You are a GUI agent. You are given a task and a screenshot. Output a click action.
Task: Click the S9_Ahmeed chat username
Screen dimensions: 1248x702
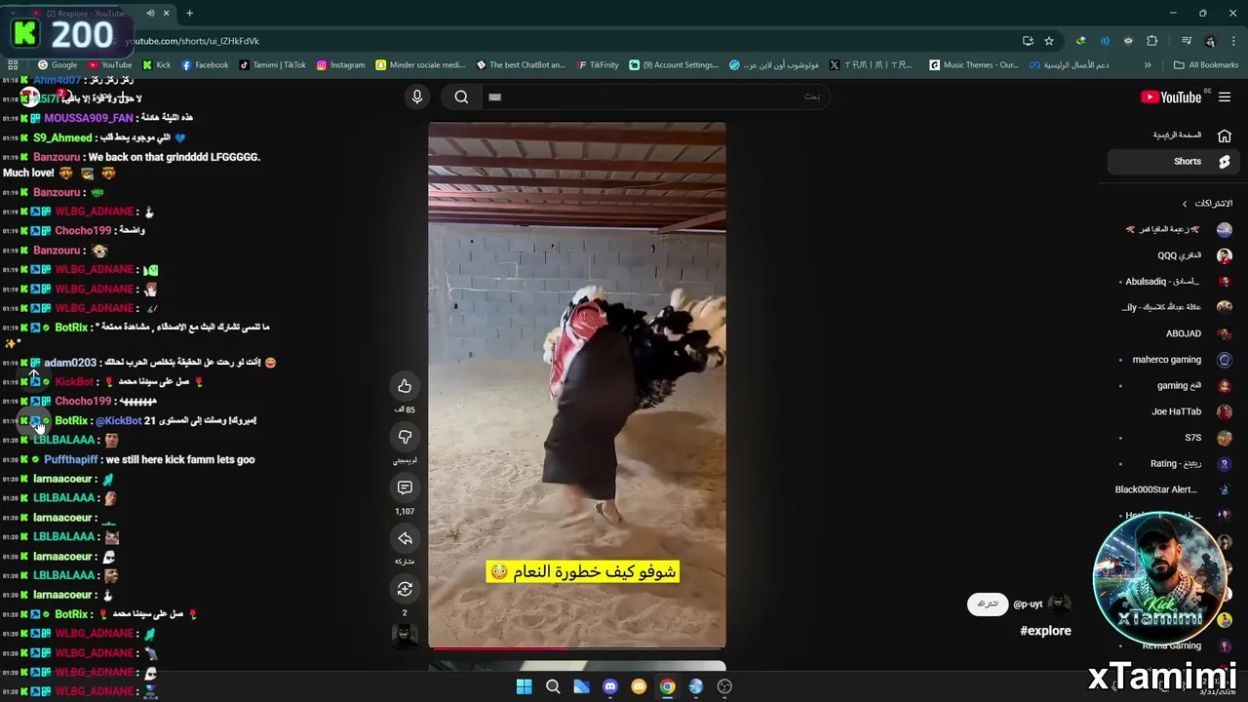point(62,137)
